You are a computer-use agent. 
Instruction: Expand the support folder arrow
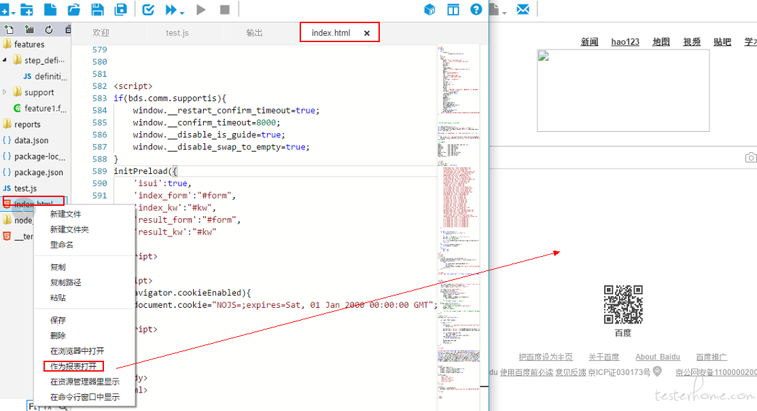pyautogui.click(x=5, y=92)
